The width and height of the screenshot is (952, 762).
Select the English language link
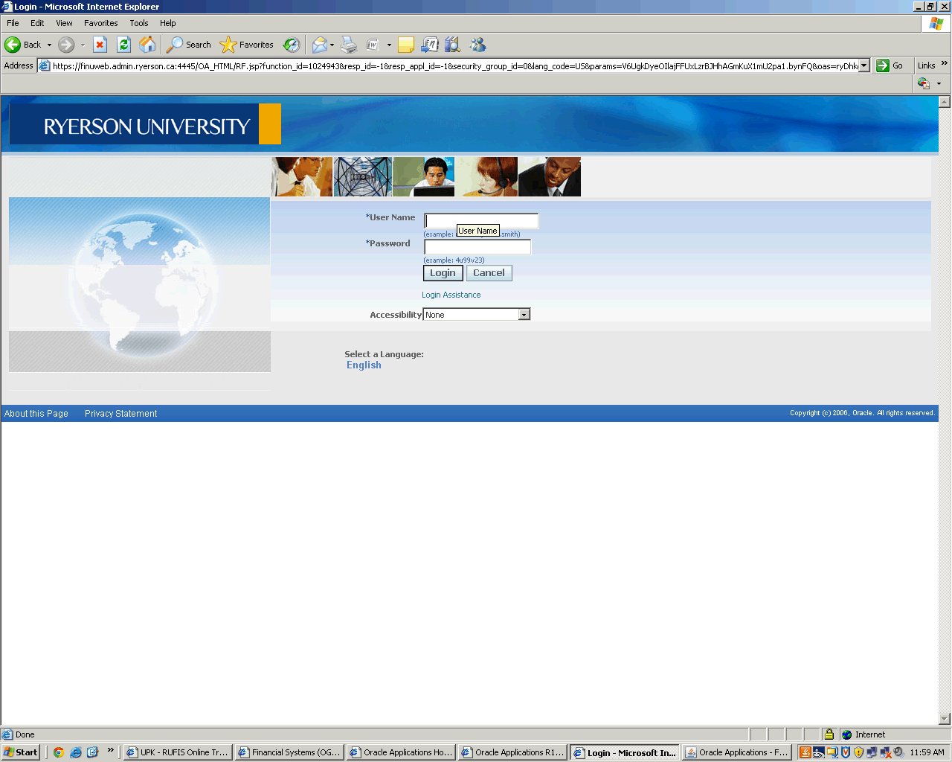(x=364, y=365)
